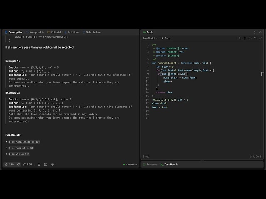Click the Description tab document icon
This screenshot has height=199, width=266.
click(6, 32)
